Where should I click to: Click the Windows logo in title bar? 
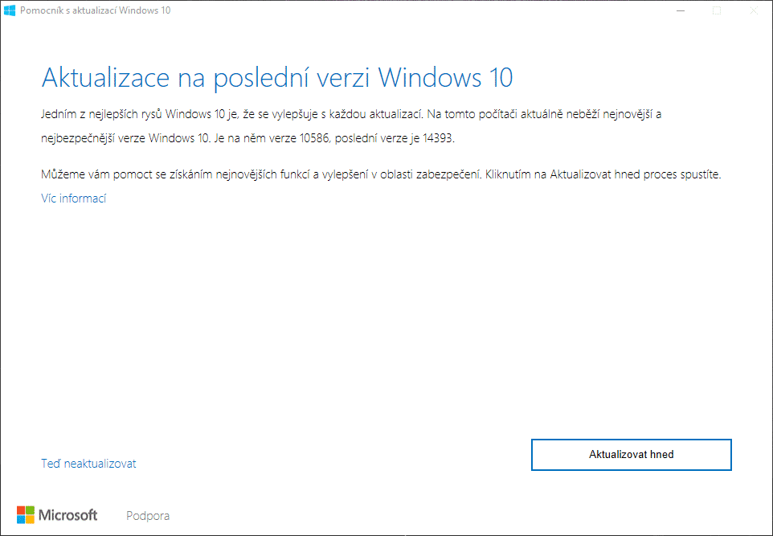pyautogui.click(x=10, y=10)
